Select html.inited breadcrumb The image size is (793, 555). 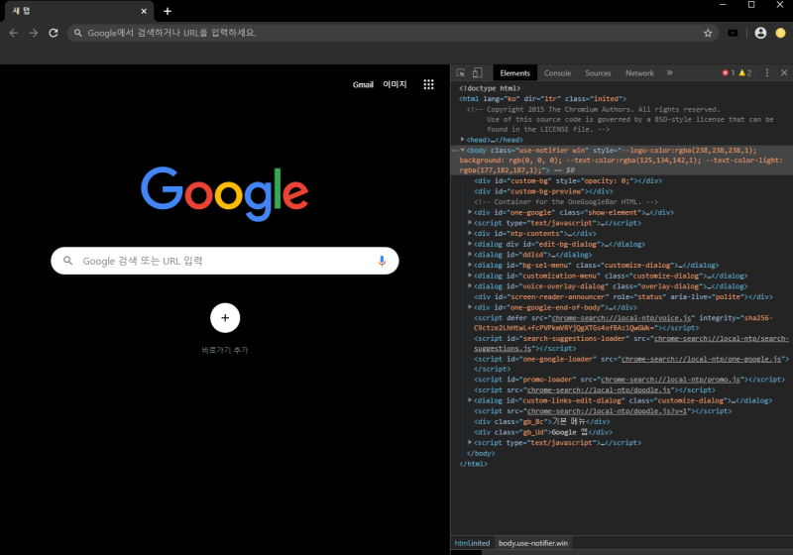point(472,543)
